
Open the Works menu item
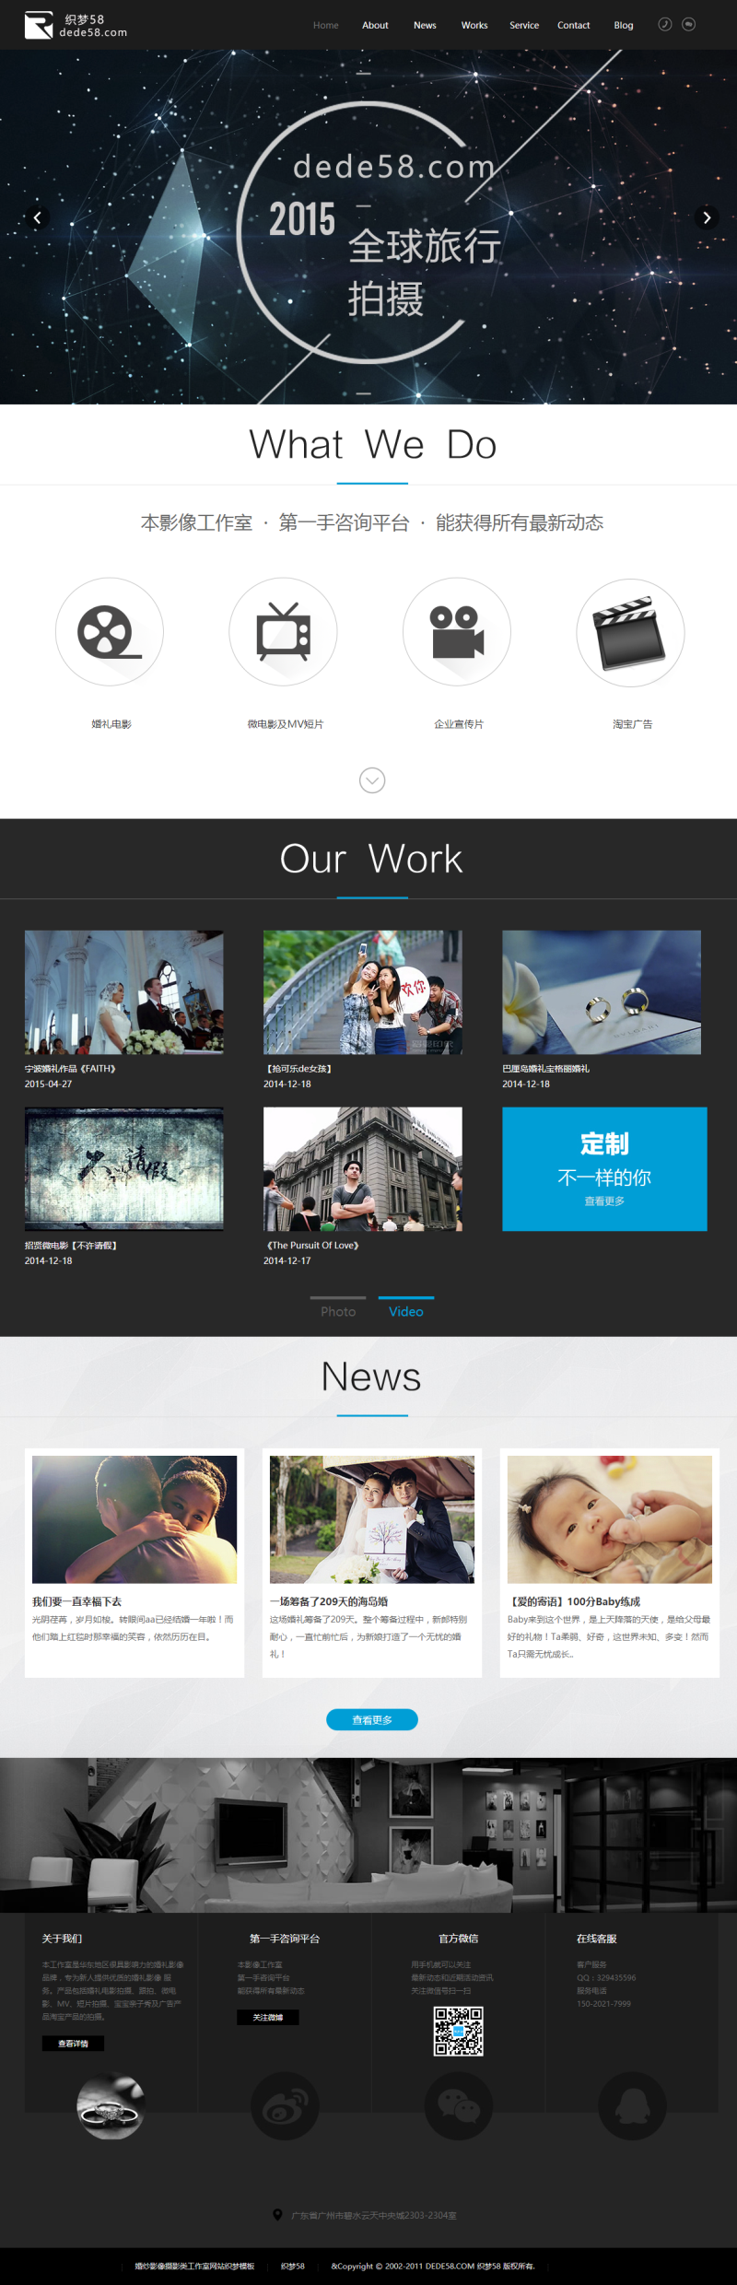click(x=474, y=25)
